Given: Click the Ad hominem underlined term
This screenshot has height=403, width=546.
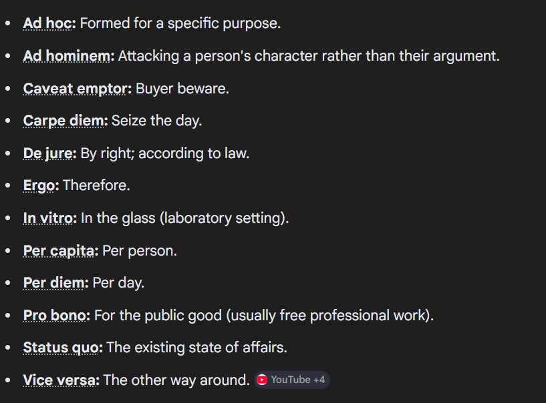Looking at the screenshot, I should (x=68, y=56).
